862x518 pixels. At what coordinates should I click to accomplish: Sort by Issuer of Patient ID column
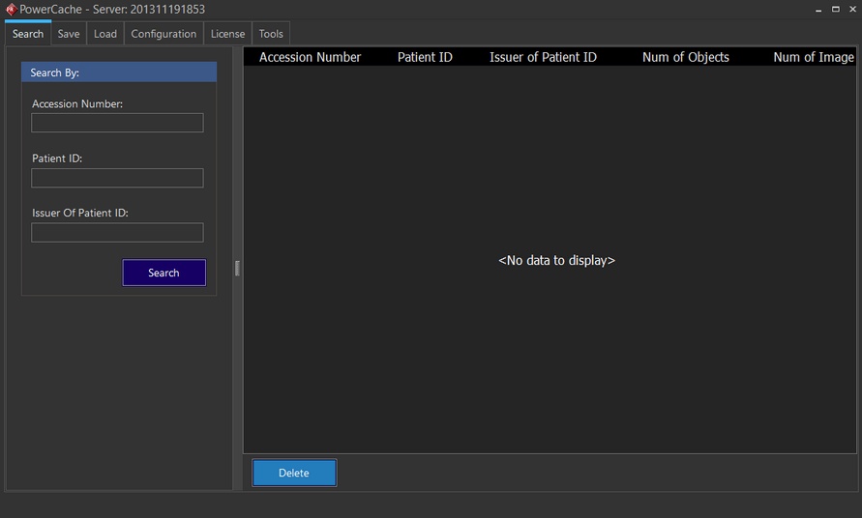543,57
